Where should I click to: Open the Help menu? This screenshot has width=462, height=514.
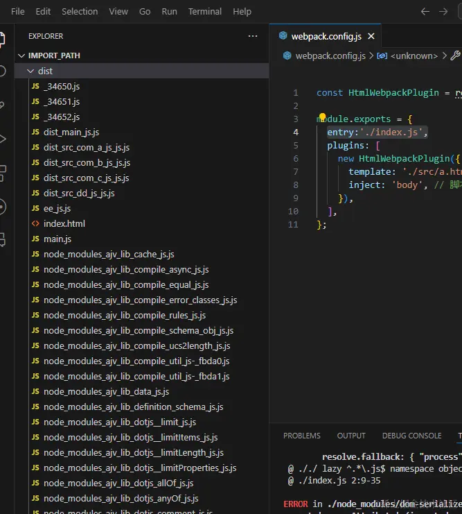pos(242,12)
